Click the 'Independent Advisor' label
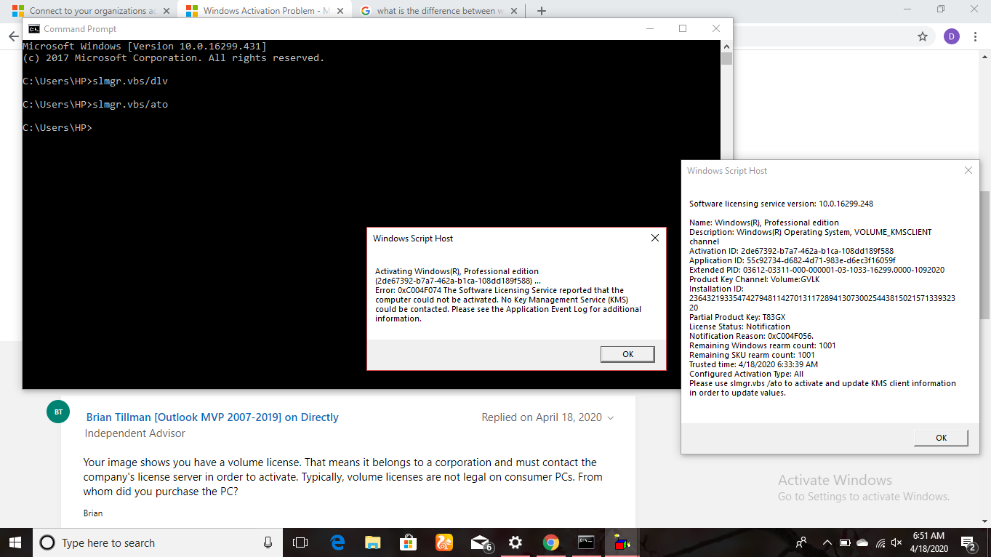Viewport: 991px width, 557px height. (135, 433)
